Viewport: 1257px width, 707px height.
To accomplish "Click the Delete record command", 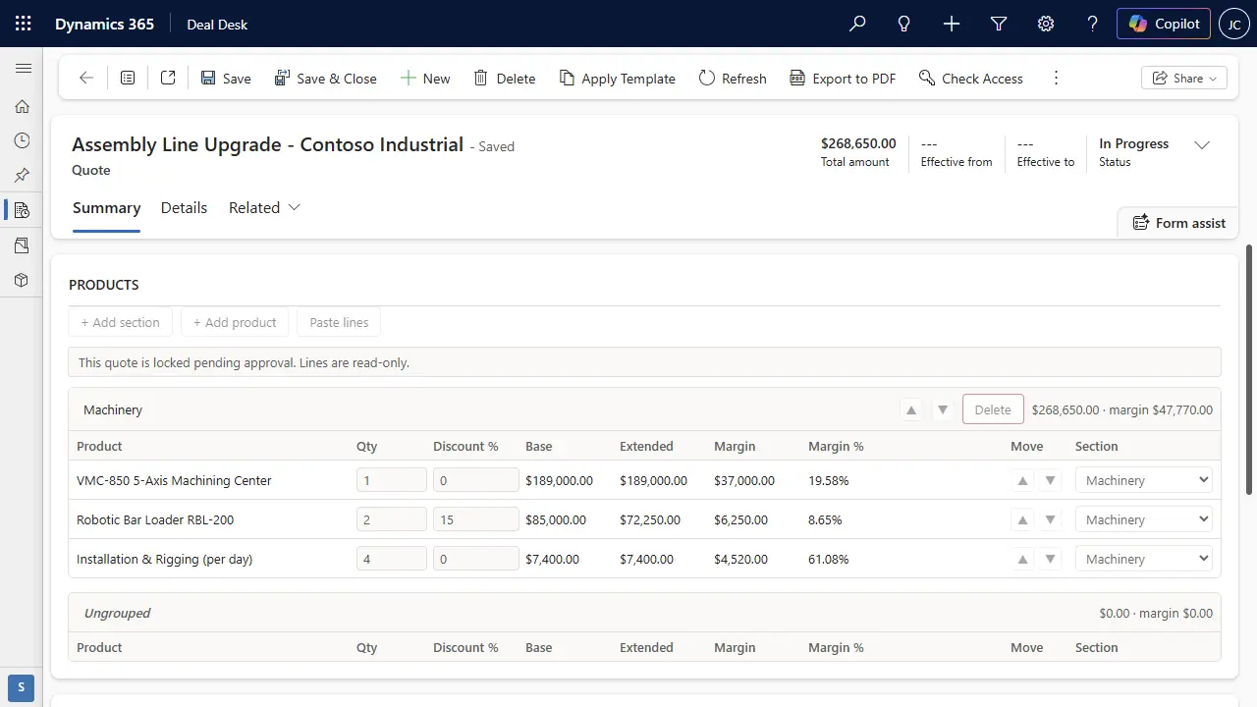I will 505,78.
